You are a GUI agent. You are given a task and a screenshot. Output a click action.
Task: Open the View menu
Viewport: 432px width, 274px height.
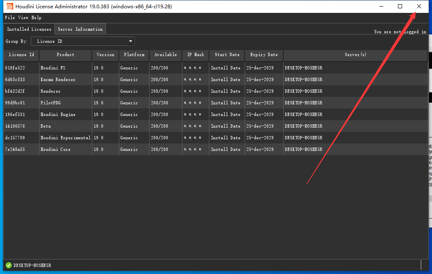point(23,17)
